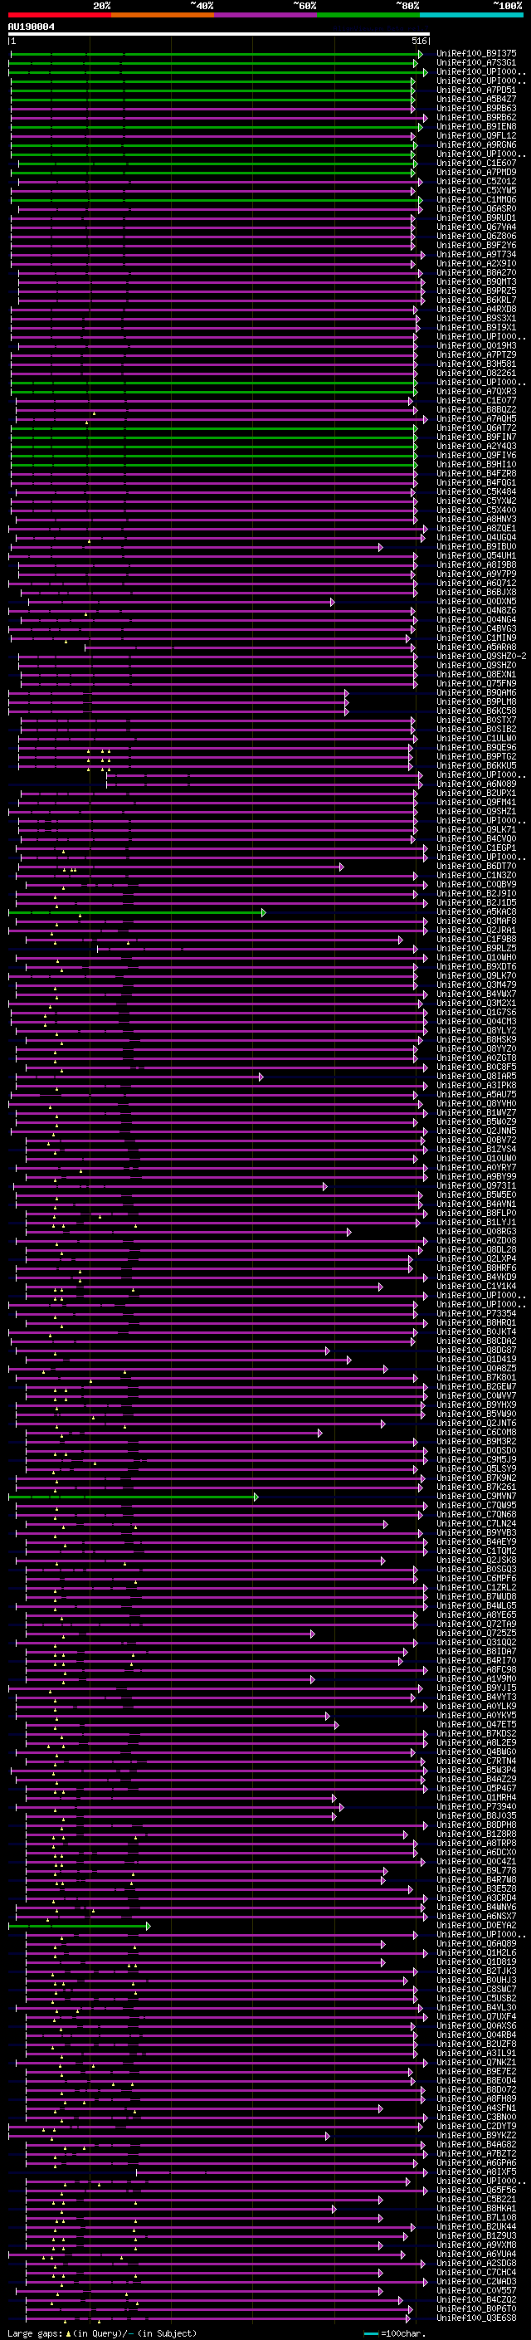Image resolution: width=531 pixels, height=2340 pixels.
Task: Select the UniRef100_B1ZVS4 label
Action: (476, 1149)
